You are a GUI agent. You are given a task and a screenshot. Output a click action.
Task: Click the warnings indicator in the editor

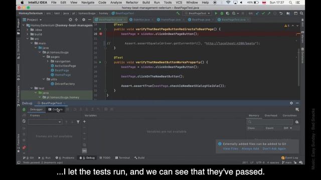coord(287,25)
